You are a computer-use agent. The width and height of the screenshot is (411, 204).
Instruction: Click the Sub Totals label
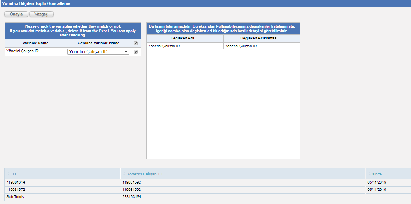pos(15,197)
